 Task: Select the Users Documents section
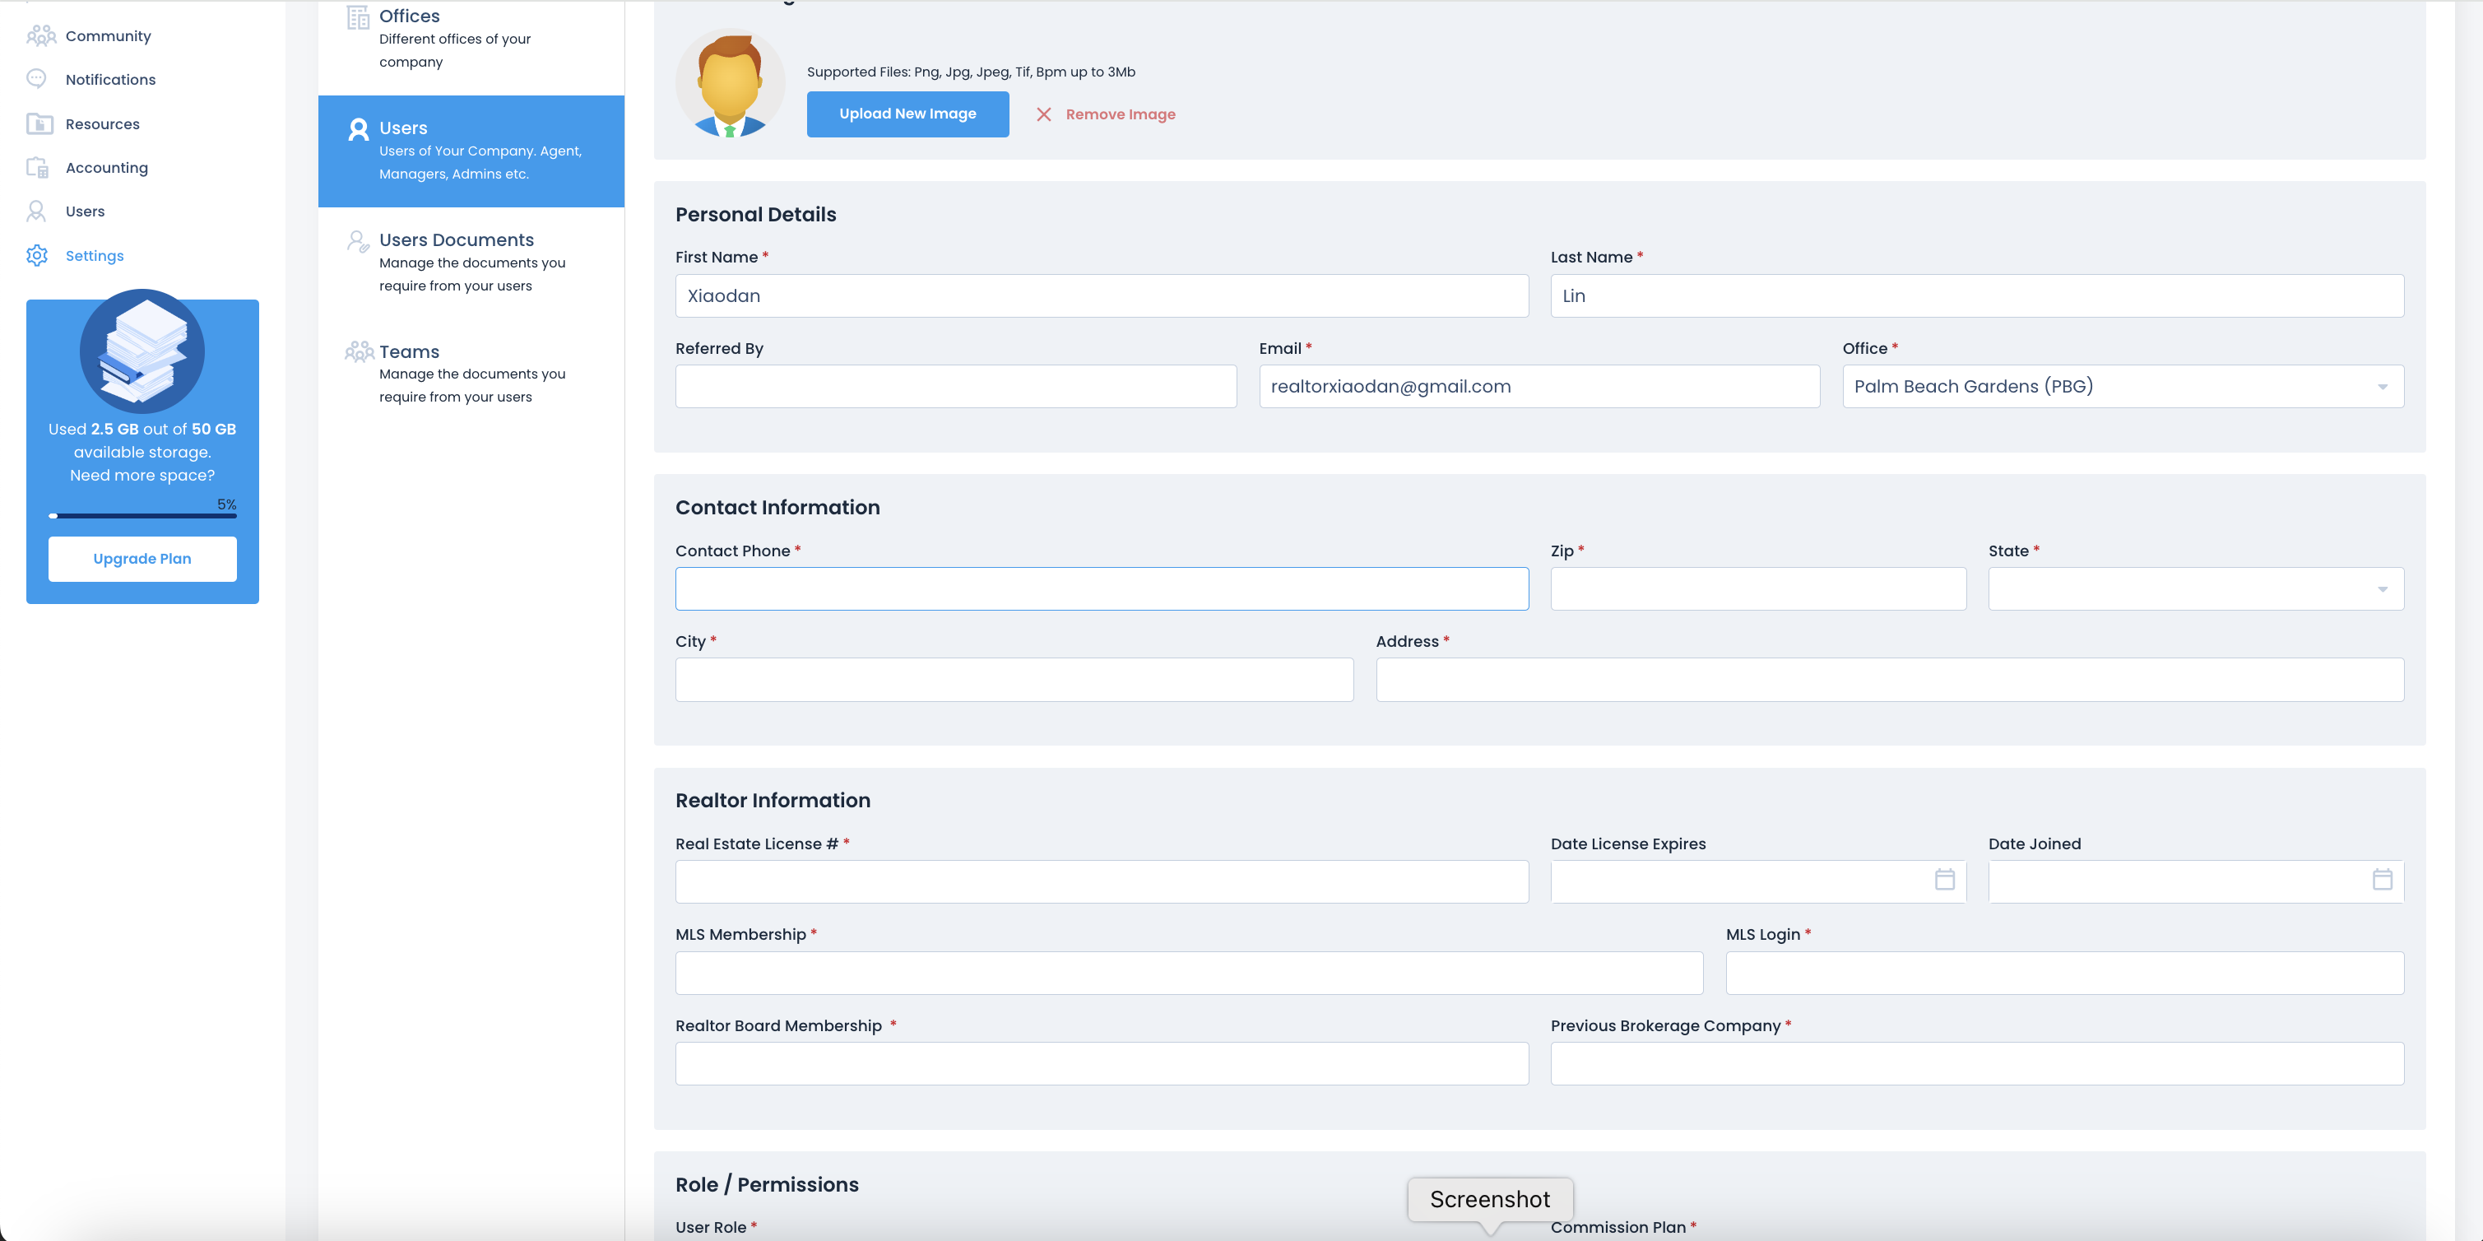[x=471, y=263]
